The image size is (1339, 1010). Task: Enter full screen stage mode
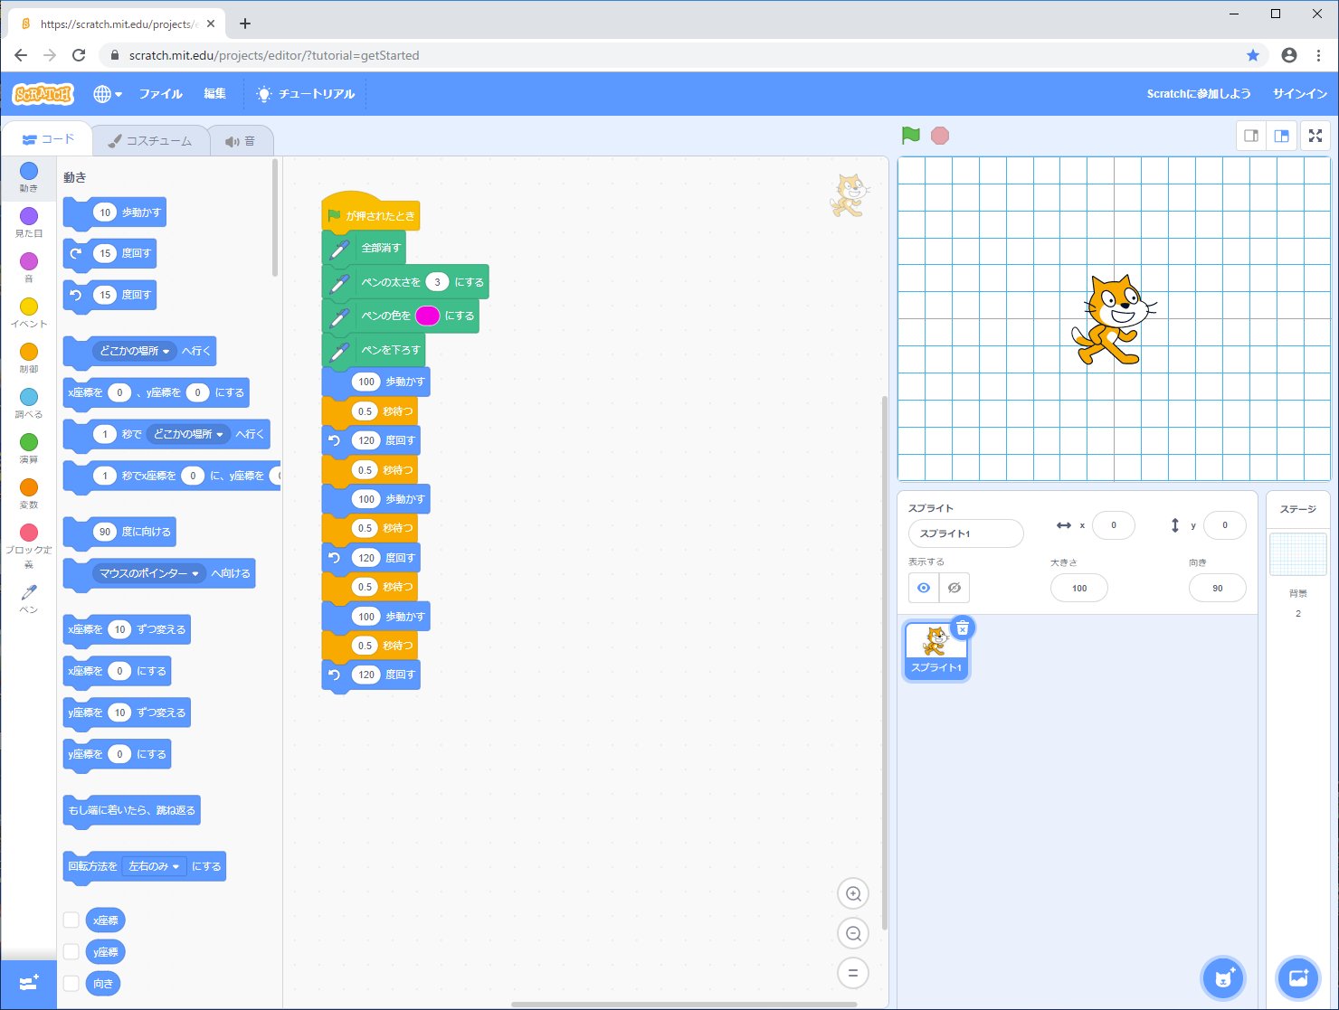[1315, 136]
